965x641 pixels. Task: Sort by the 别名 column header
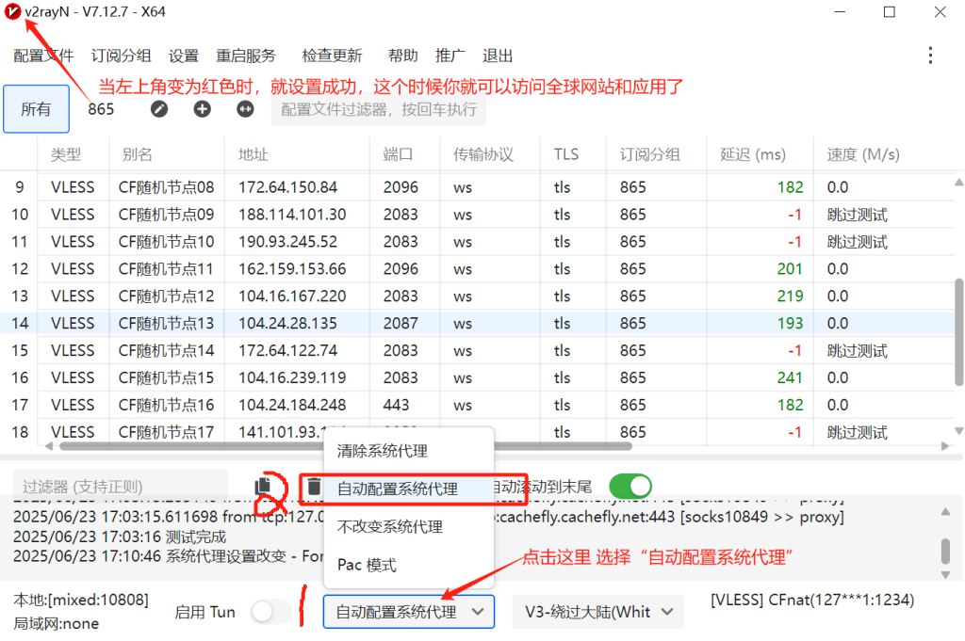(x=166, y=154)
